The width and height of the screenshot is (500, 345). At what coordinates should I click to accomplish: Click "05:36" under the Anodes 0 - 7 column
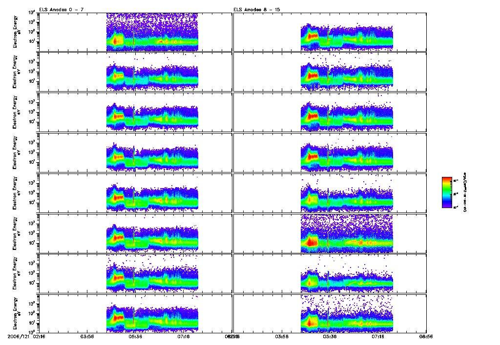coord(135,336)
